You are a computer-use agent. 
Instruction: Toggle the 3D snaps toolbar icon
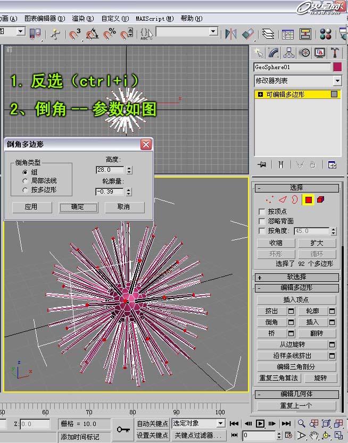(75, 34)
